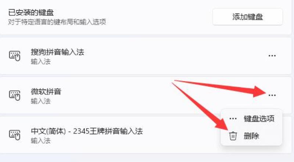
Task: Click the 输入法 subtitle under 微软拼音
Action: pyautogui.click(x=41, y=101)
